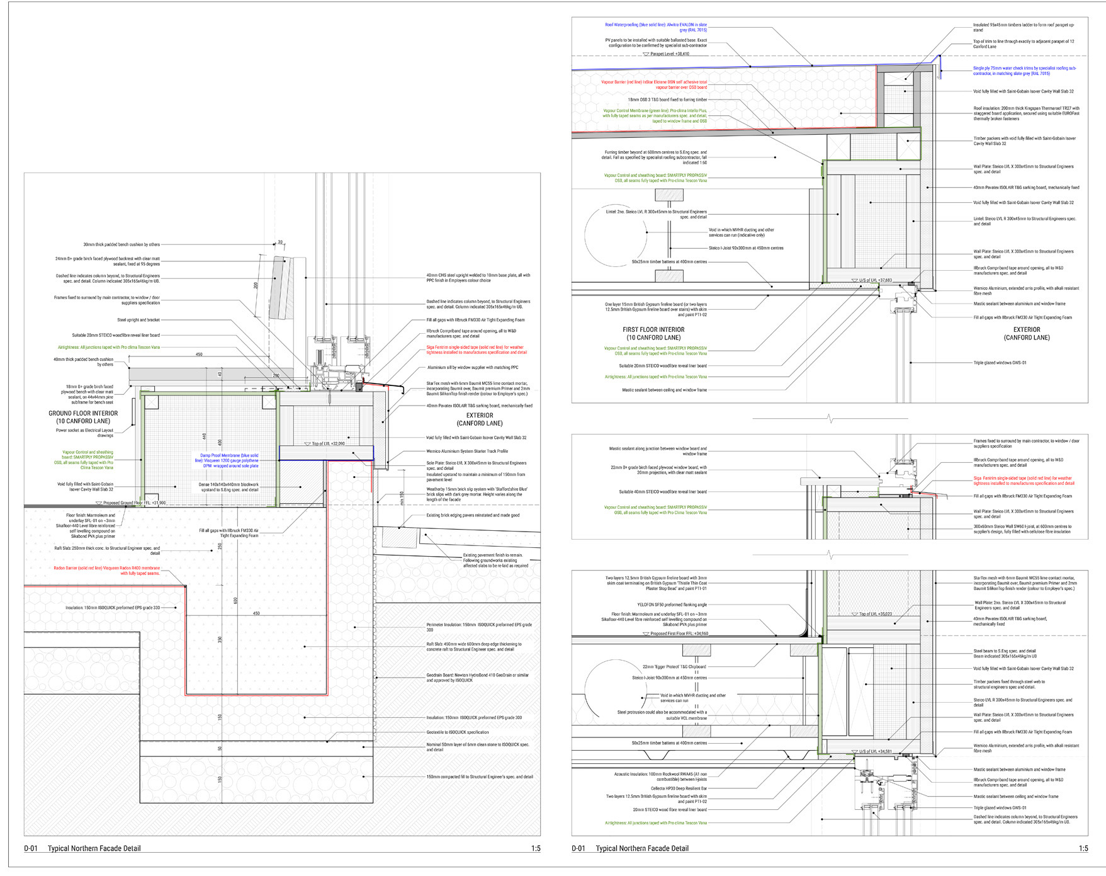The image size is (1106, 876).
Task: Click the Parapet Level +38,410 marker
Action: (669, 54)
